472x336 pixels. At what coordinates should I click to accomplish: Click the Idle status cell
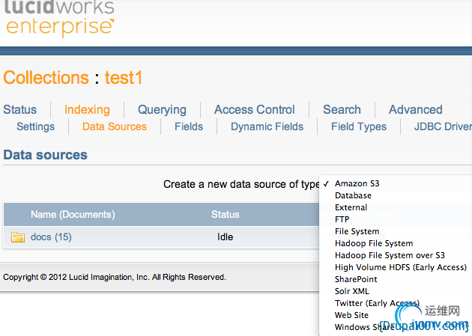pos(226,237)
